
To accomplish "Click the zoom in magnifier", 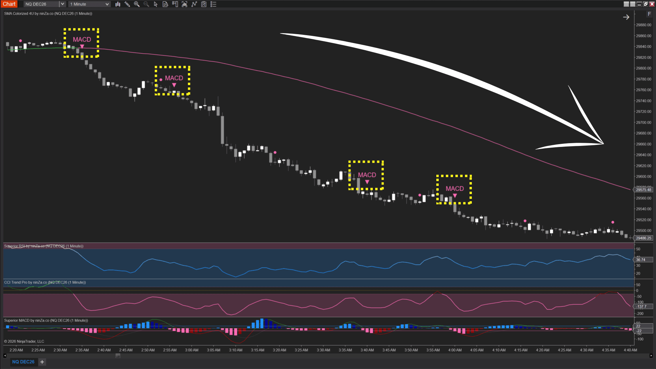I will click(x=137, y=4).
